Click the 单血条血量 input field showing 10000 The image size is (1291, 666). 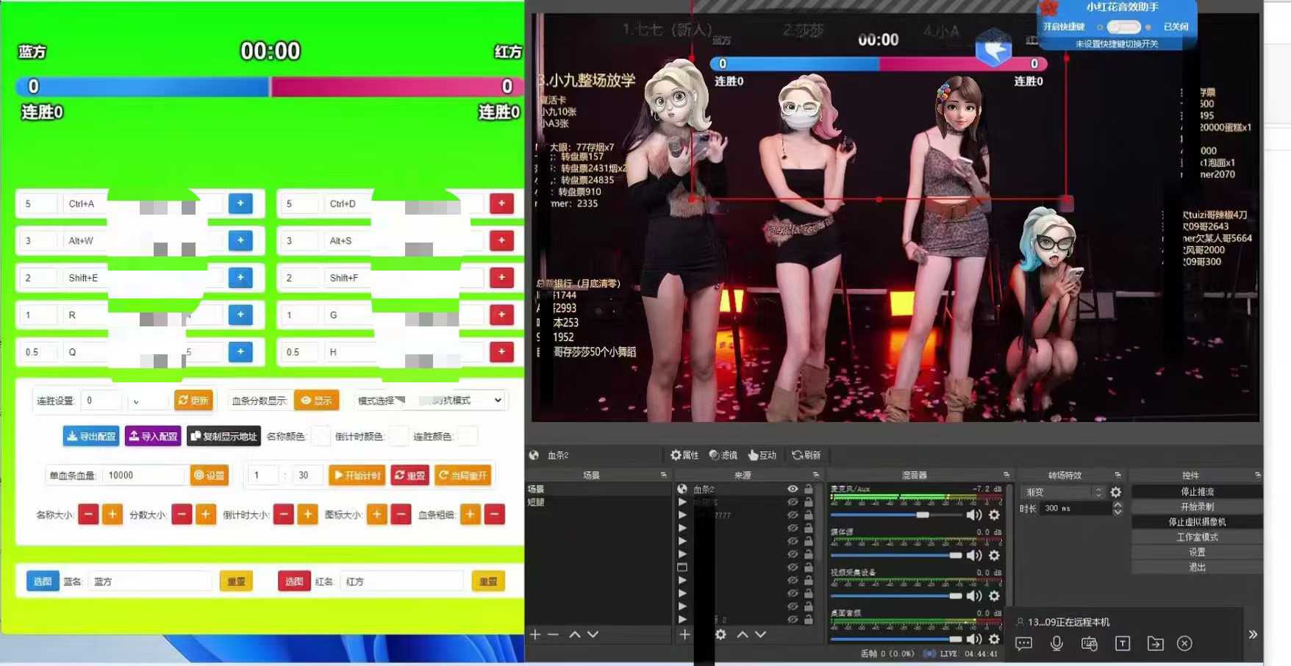(143, 475)
